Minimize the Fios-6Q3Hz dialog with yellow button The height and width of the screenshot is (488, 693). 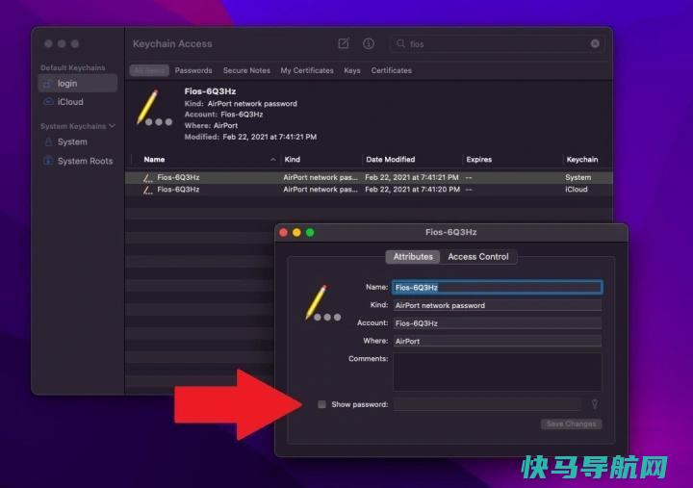296,233
